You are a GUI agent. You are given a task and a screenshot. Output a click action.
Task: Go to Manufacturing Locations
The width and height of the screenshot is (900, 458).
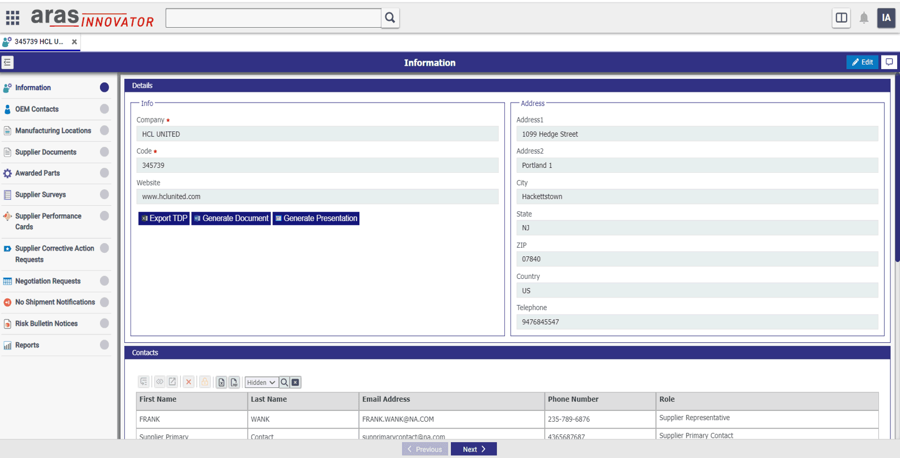53,131
